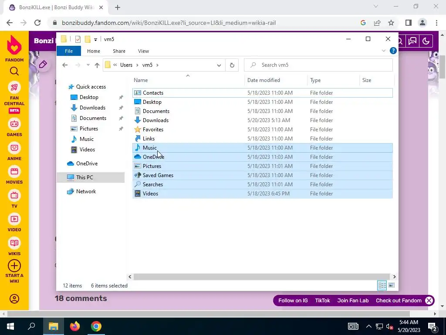
Task: Click the Explorer horizontal scrollbar
Action: click(262, 277)
